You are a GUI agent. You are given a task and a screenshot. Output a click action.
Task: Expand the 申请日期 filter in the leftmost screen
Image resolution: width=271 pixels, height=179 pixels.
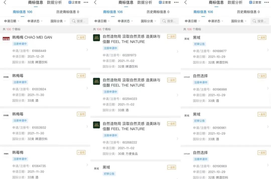pos(12,21)
